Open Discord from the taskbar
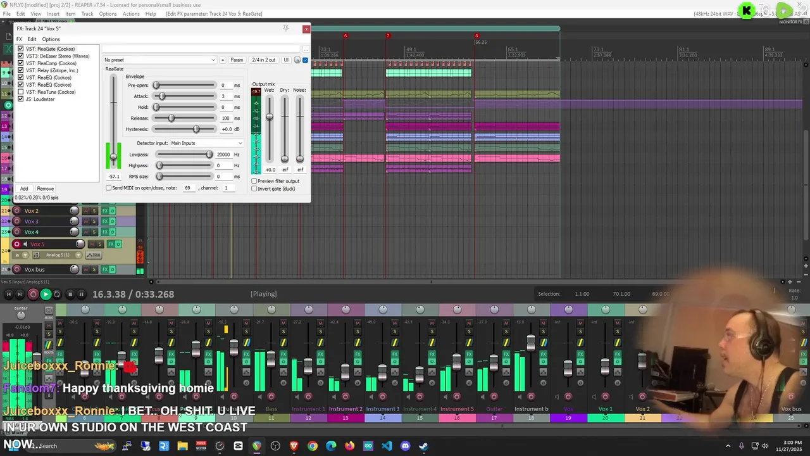810x456 pixels. [405, 446]
